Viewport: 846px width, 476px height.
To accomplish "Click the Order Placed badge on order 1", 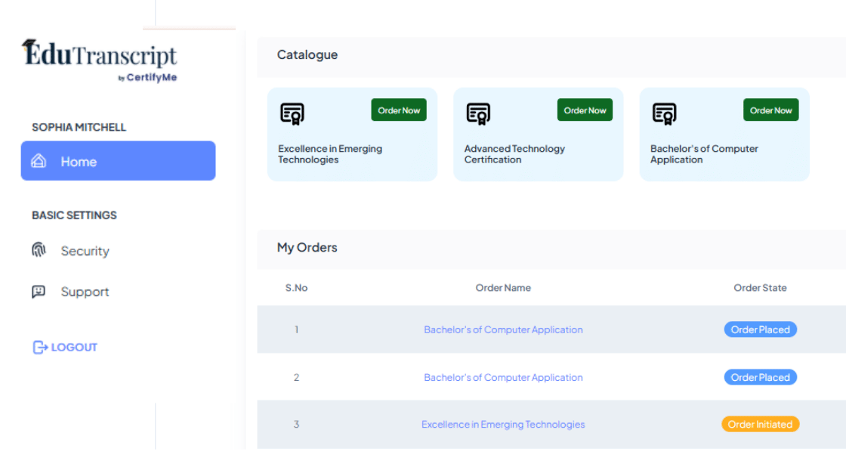I will 760,329.
